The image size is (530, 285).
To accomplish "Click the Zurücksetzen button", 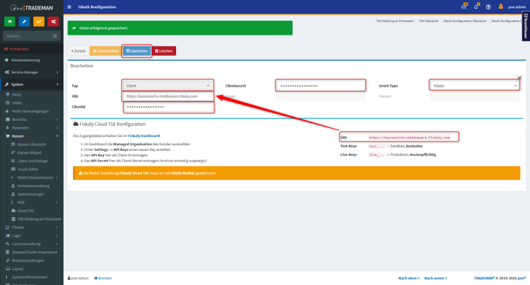I will click(106, 51).
